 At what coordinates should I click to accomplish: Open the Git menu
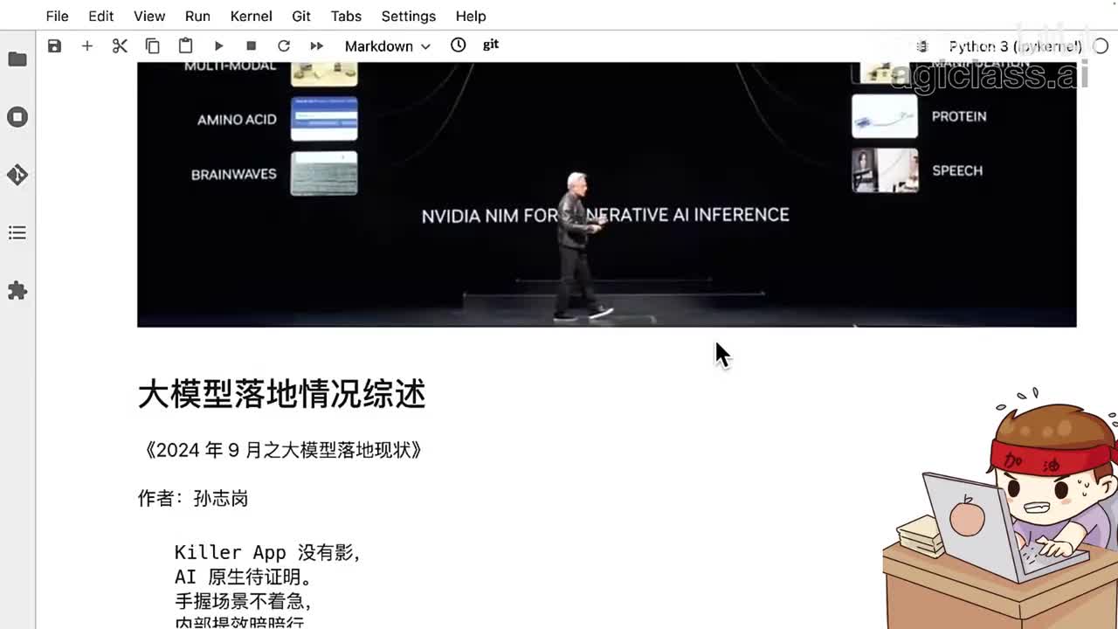click(301, 16)
